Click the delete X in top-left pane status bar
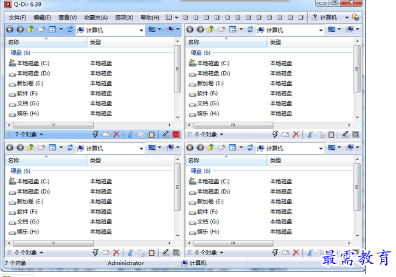The height and width of the screenshot is (277, 396). point(116,135)
